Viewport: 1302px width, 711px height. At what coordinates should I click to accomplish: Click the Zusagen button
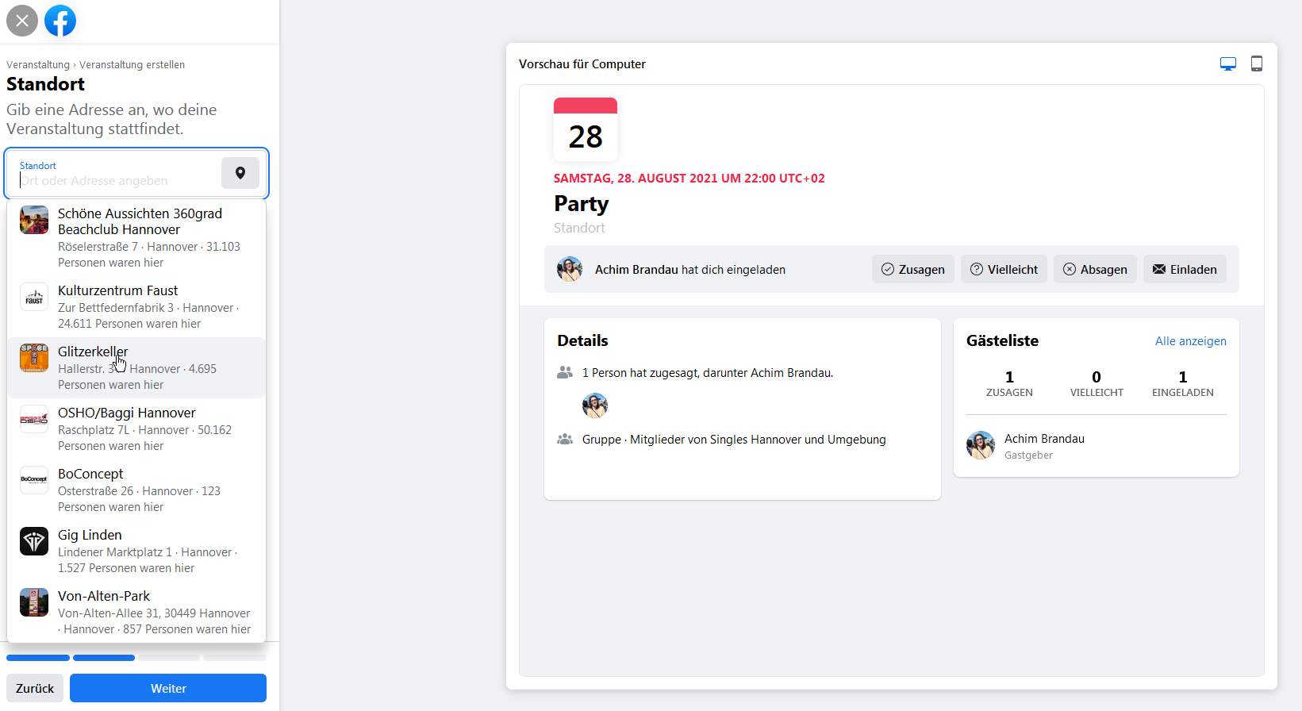click(913, 269)
